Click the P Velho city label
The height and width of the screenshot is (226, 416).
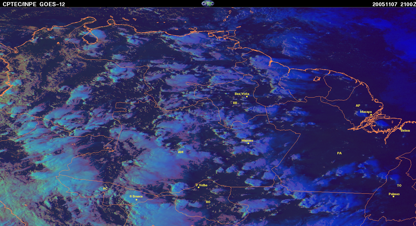(x=202, y=185)
